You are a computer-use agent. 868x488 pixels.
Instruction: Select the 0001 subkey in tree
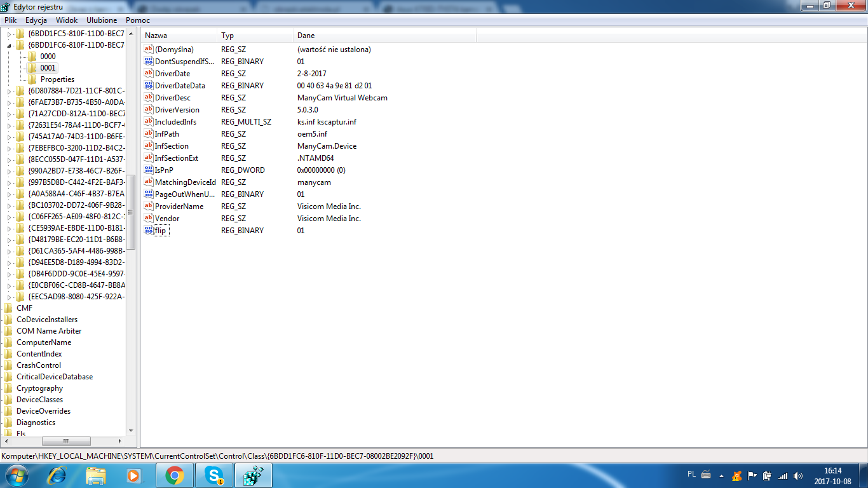pos(48,68)
